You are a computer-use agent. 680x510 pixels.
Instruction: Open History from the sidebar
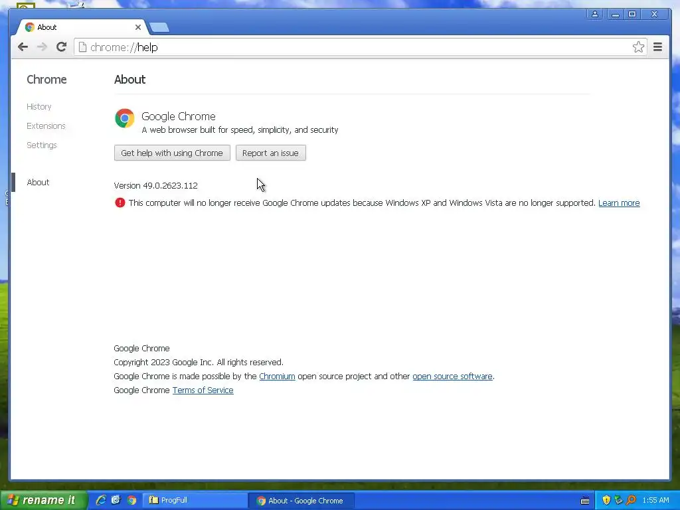(x=39, y=107)
